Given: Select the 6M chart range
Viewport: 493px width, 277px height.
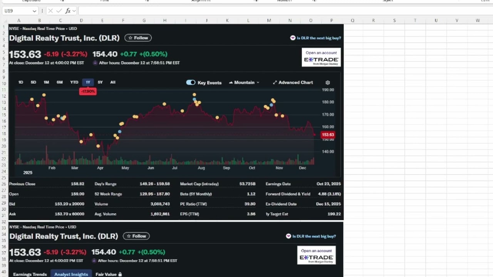Looking at the screenshot, I should pyautogui.click(x=60, y=82).
